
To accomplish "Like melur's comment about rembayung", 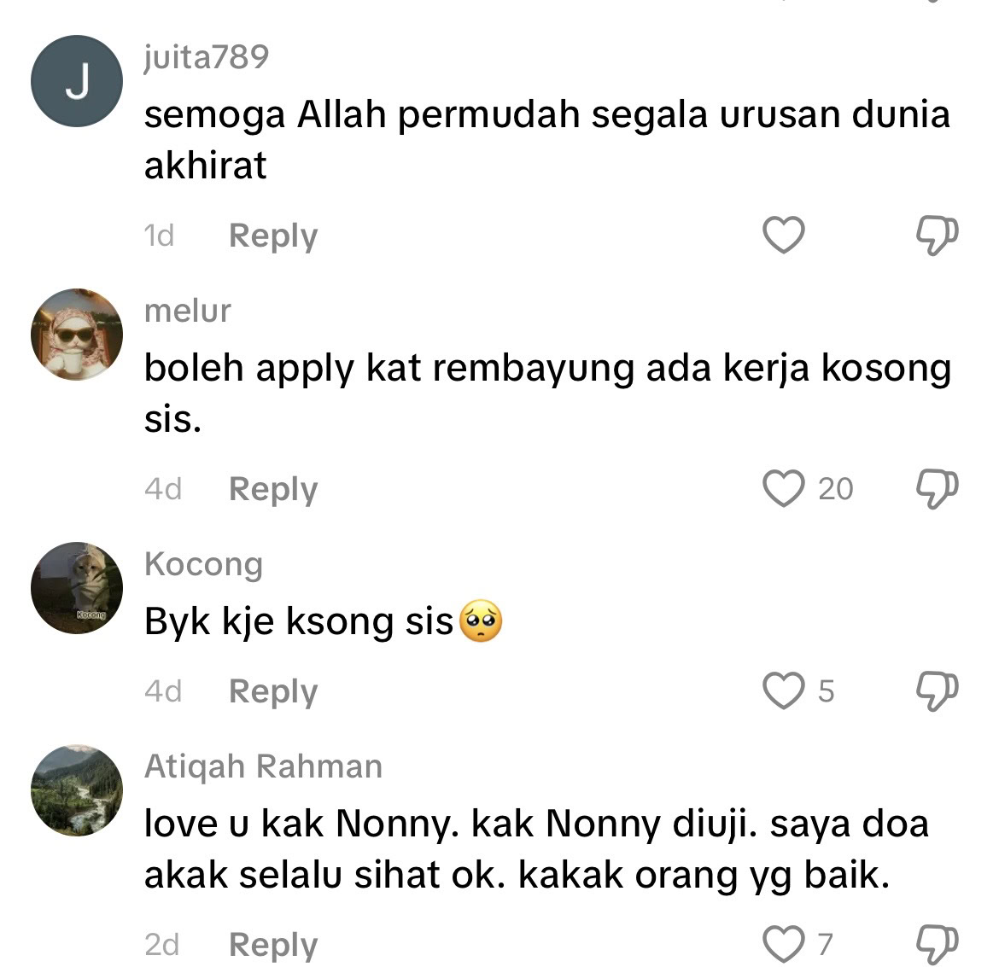I will [x=784, y=488].
